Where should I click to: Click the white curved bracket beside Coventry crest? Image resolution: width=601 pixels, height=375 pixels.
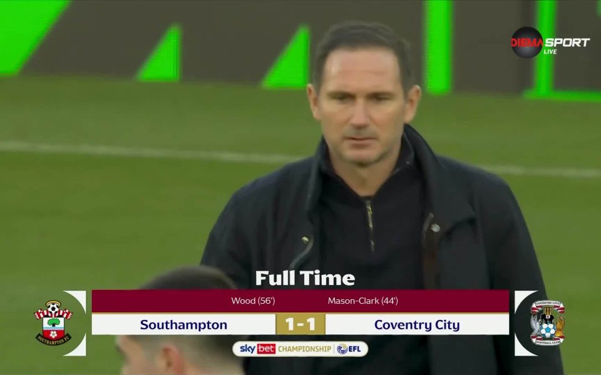click(x=523, y=323)
